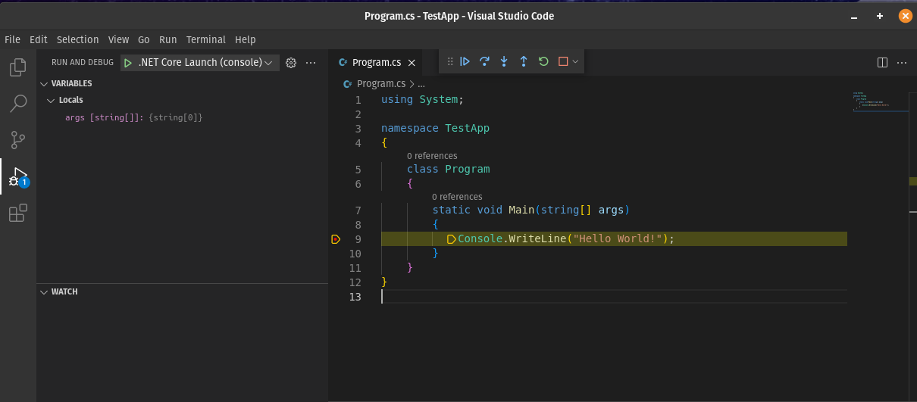917x402 pixels.
Task: Click Step Out in debug toolbar
Action: click(524, 61)
